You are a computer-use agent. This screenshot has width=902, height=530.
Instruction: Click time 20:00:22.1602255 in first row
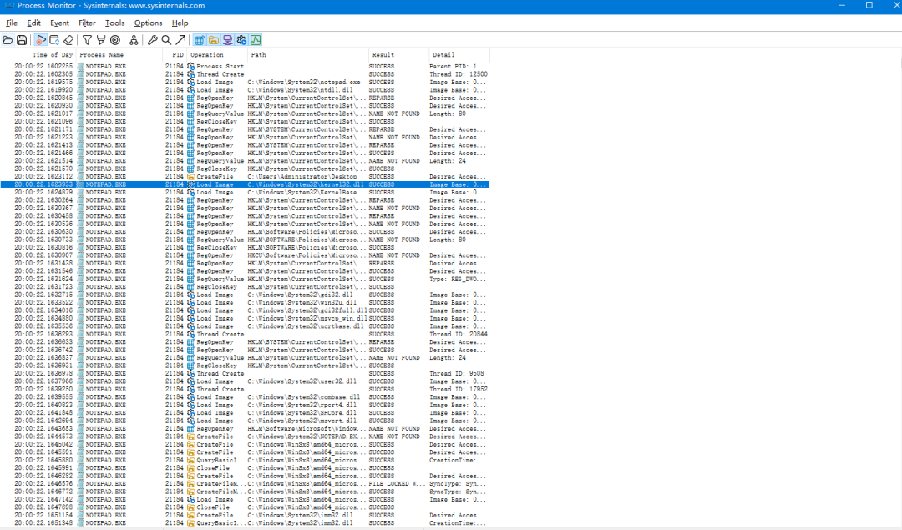pos(43,66)
